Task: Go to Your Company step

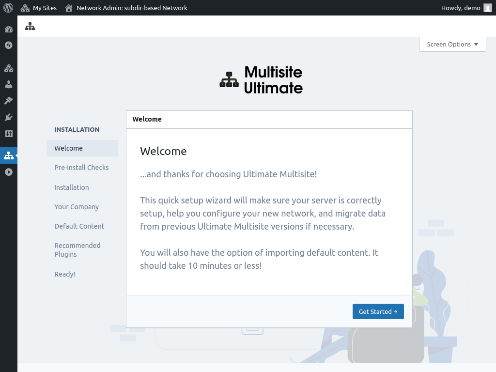Action: [x=77, y=207]
